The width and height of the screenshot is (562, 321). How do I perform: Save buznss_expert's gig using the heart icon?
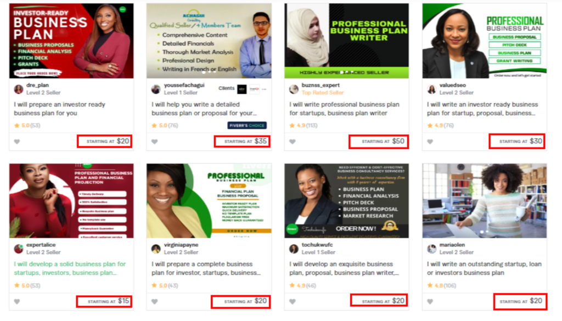pyautogui.click(x=293, y=142)
